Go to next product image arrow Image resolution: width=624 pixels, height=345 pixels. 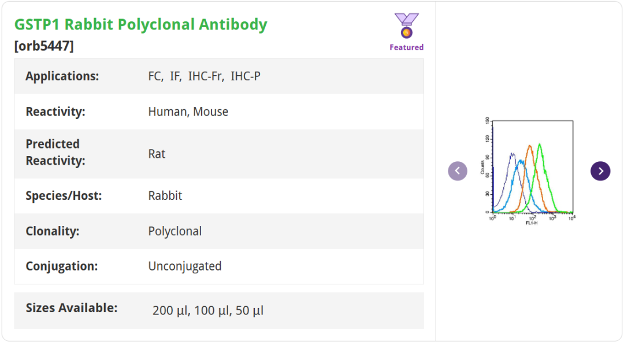(x=600, y=171)
